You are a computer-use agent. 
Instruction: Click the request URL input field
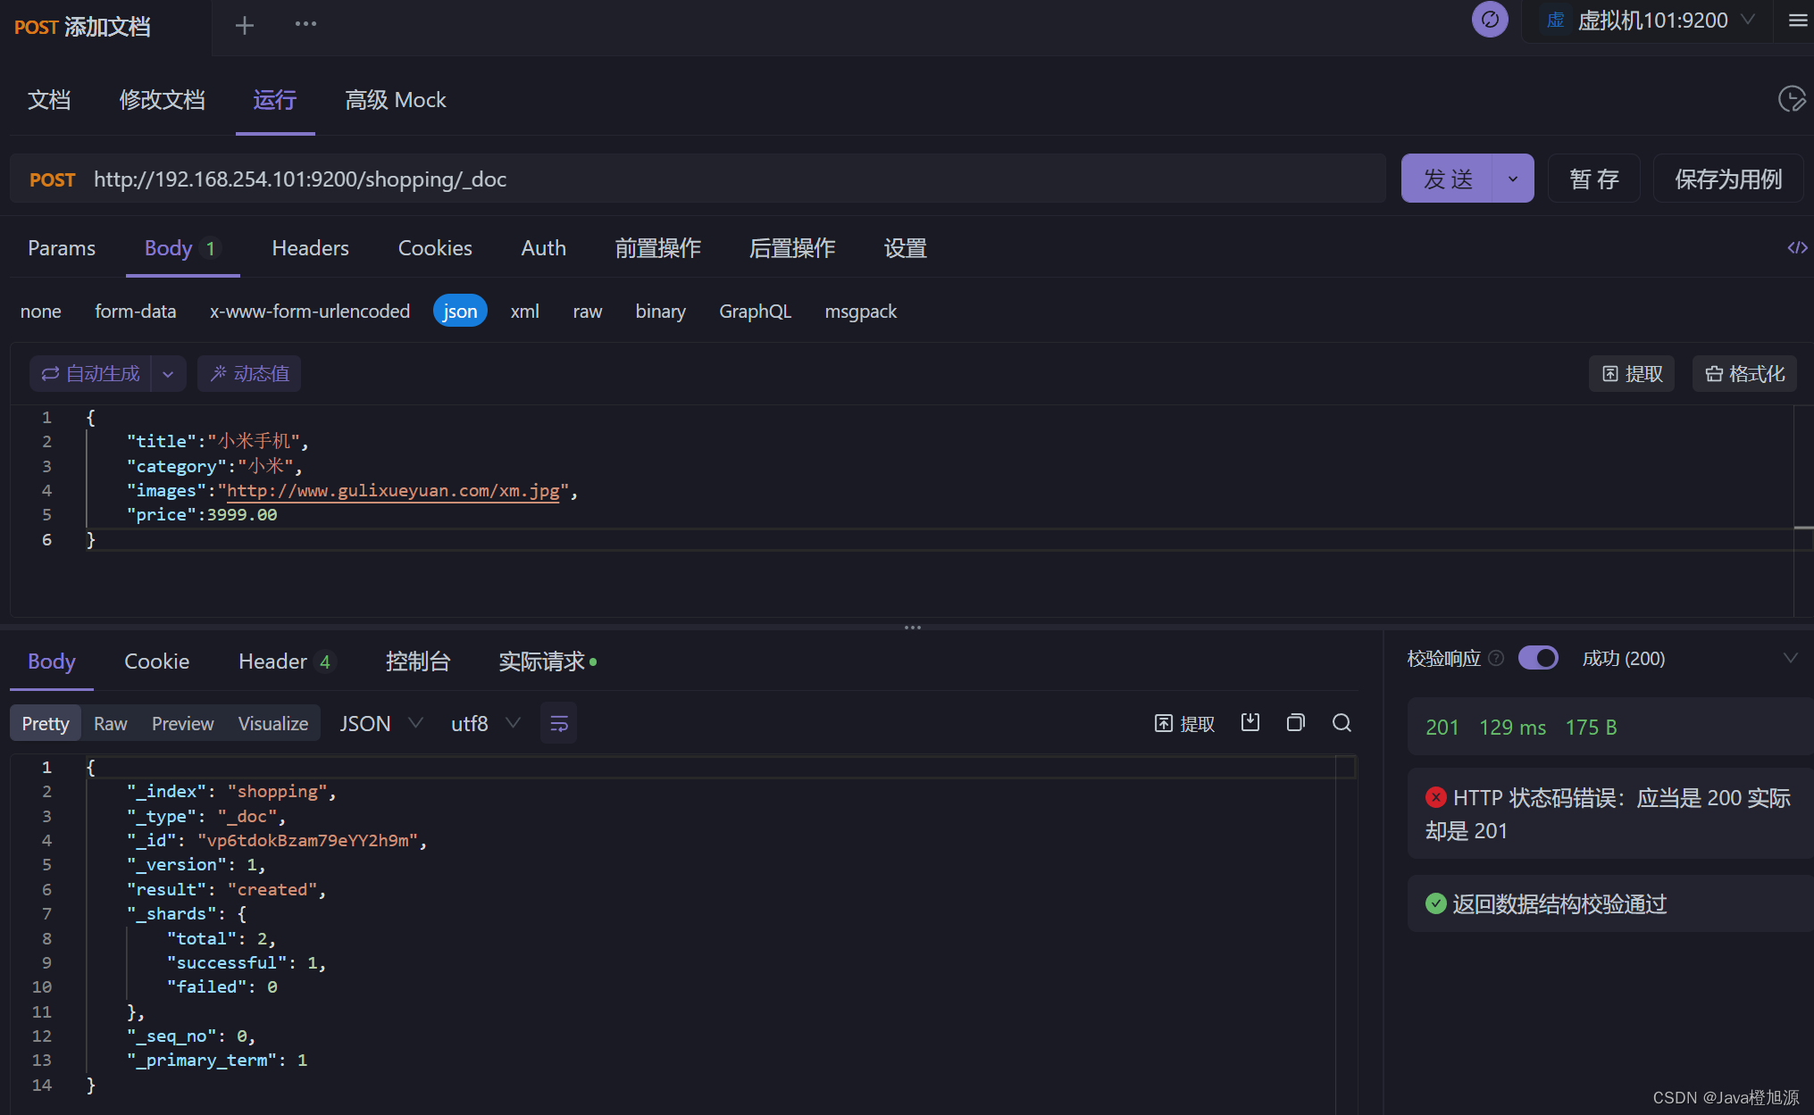732,179
